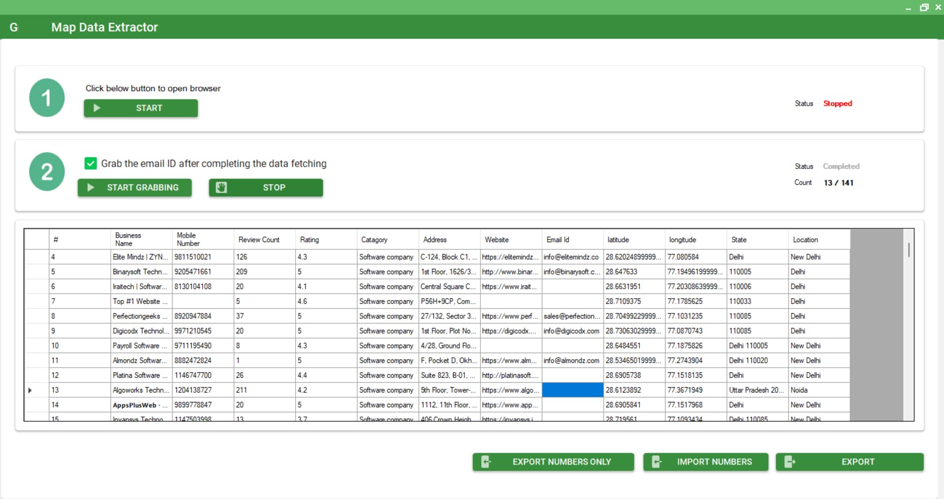Click the Algoworks Techn... cell

[141, 390]
